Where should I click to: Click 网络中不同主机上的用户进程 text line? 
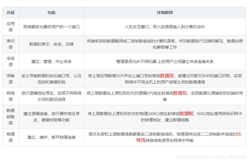[x=165, y=82]
